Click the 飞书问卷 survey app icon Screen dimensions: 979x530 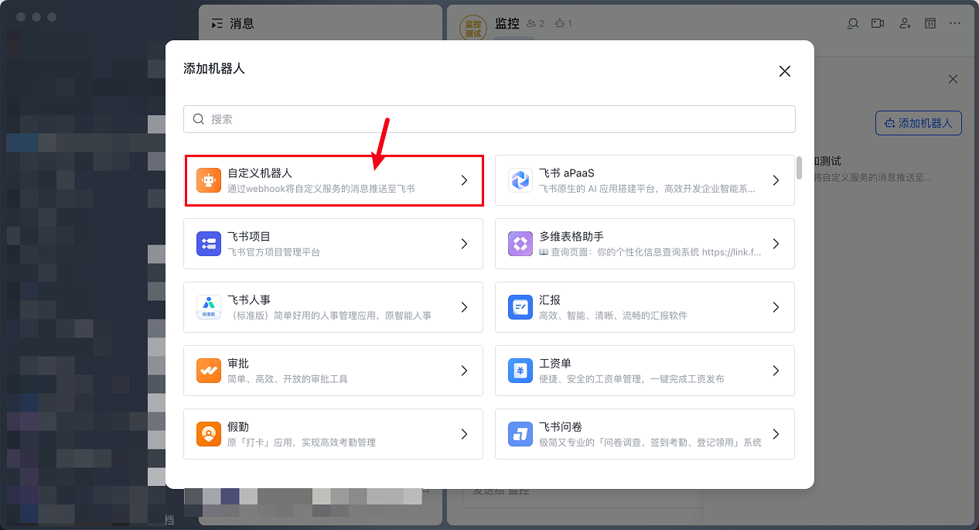[519, 434]
